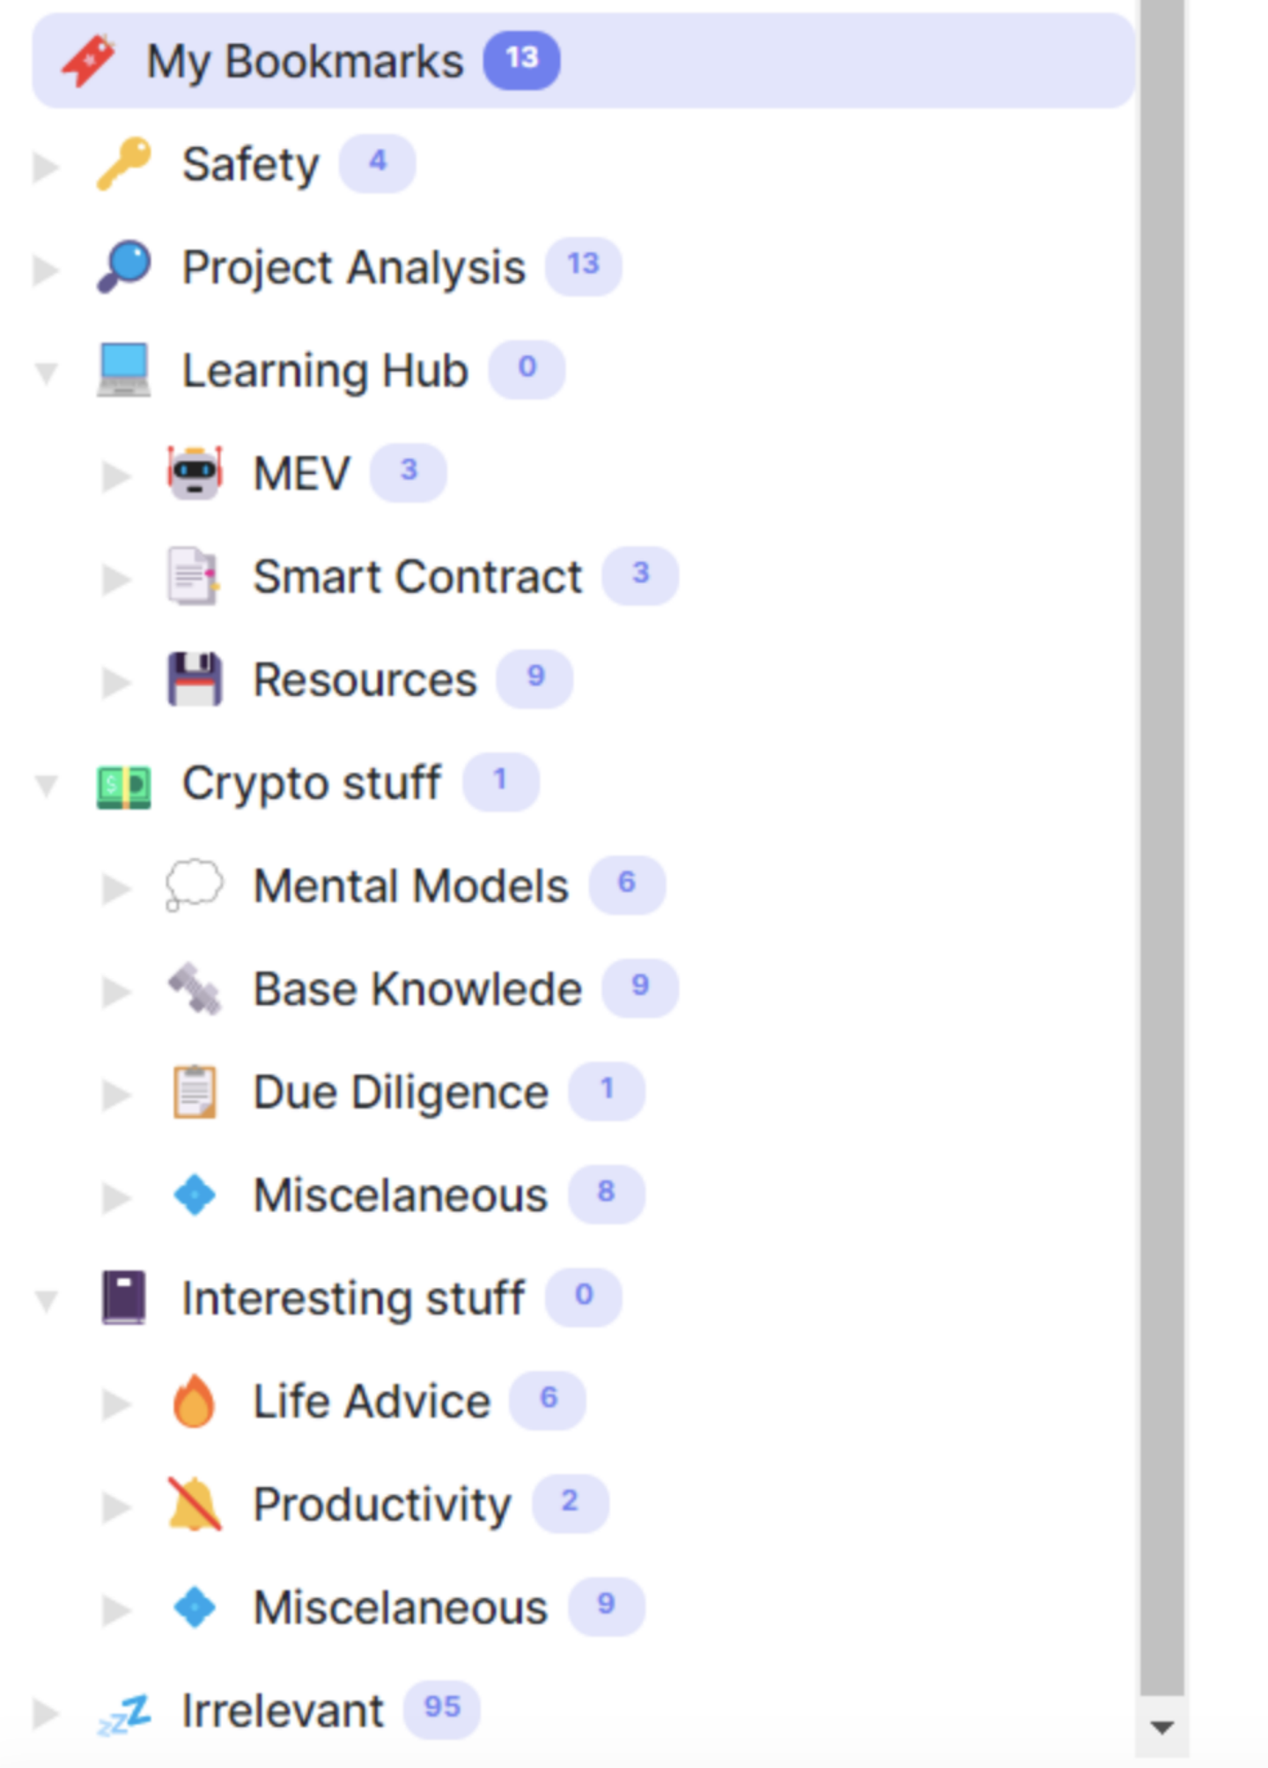Image resolution: width=1268 pixels, height=1768 pixels.
Task: Click the key icon next to Safety
Action: [x=123, y=164]
